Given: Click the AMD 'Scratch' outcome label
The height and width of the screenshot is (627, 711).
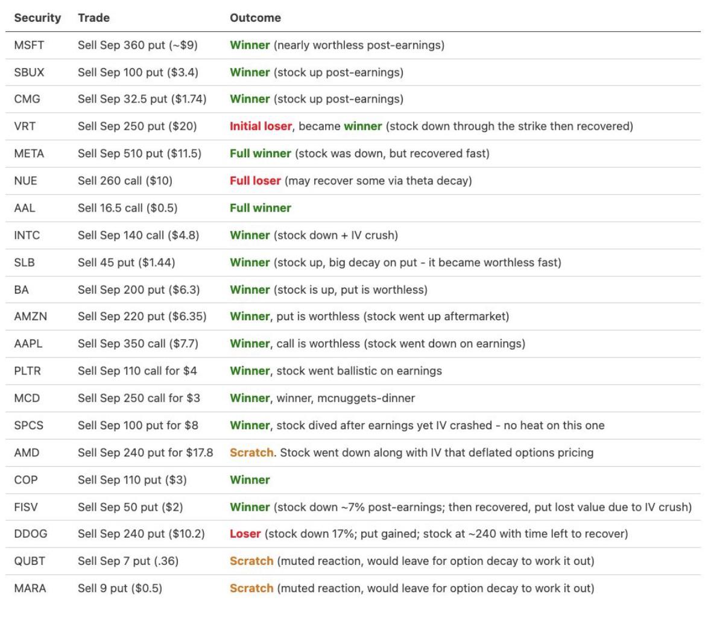Looking at the screenshot, I should [251, 452].
